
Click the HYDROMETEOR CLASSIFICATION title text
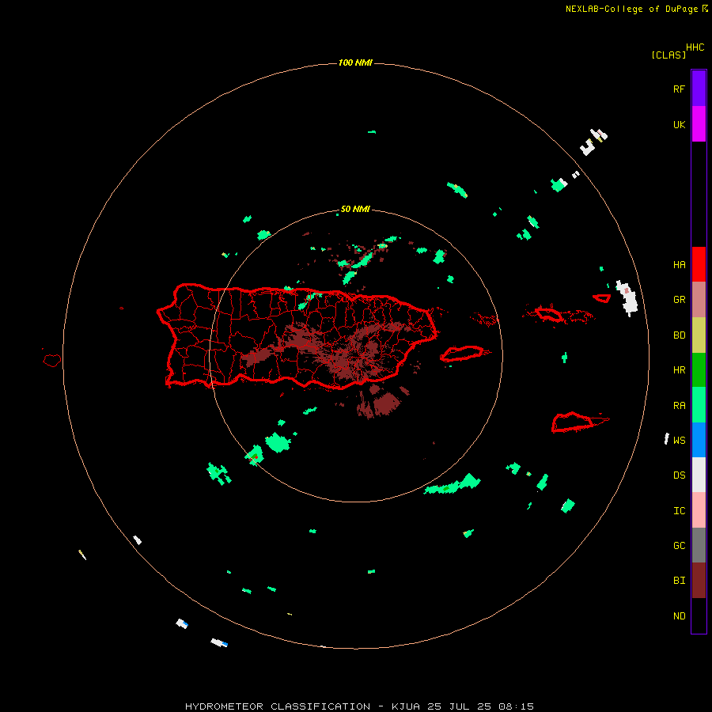pos(278,706)
